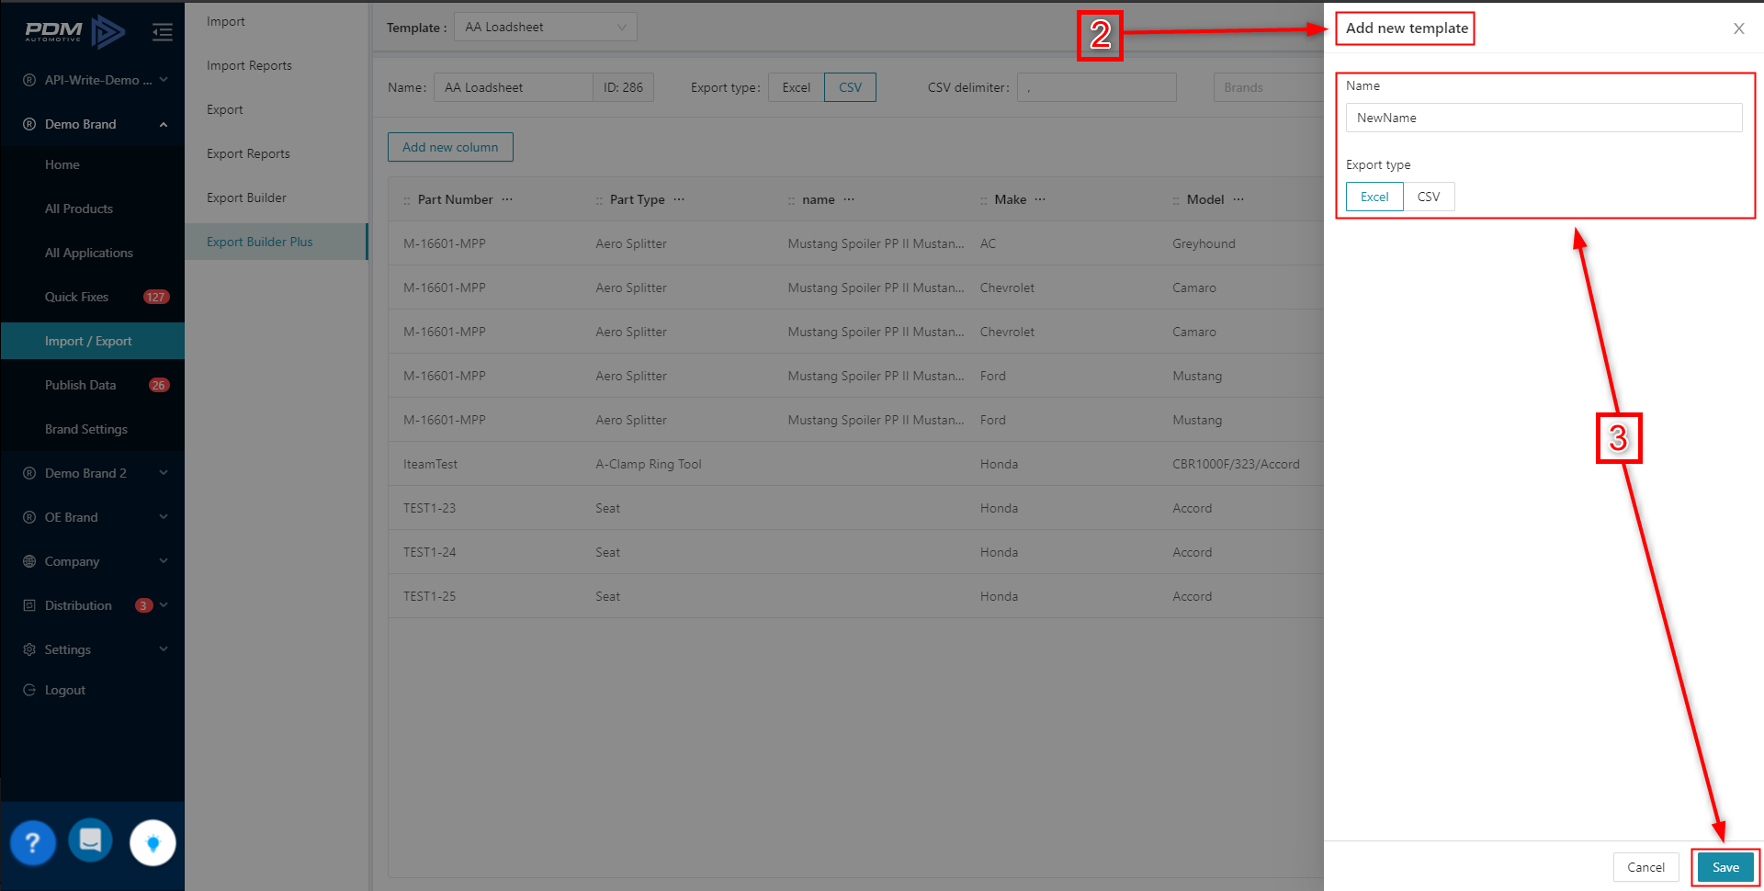This screenshot has width=1764, height=891.
Task: Close the Add new template panel
Action: point(1738,28)
